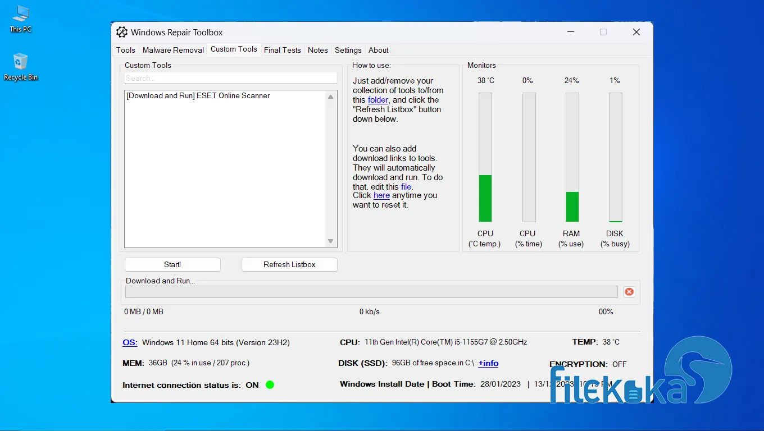The width and height of the screenshot is (764, 431).
Task: Click the listbox scroll down arrow
Action: pyautogui.click(x=331, y=241)
